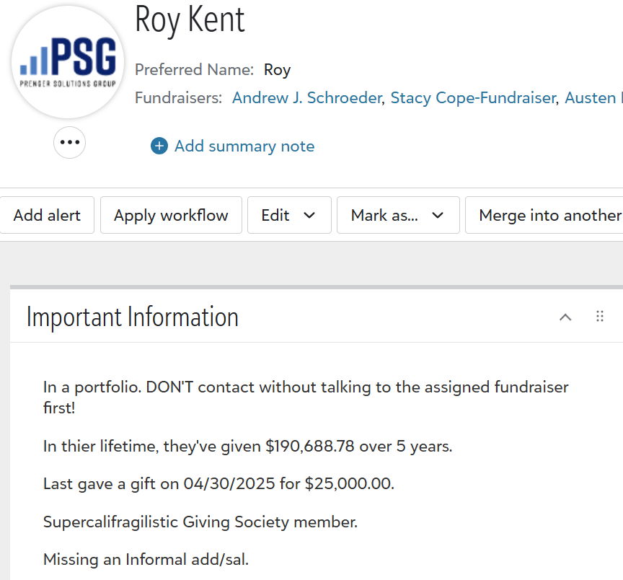Open Stacy Cope-Fundraiser's profile link

[473, 98]
